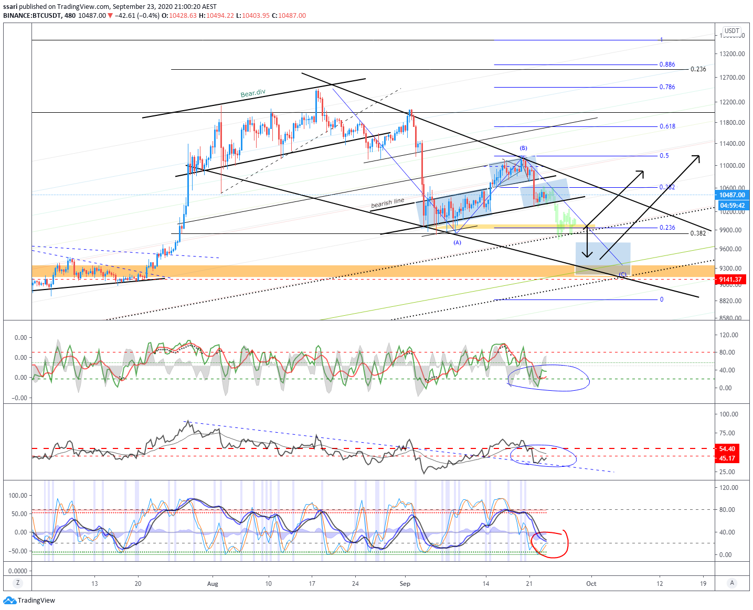Select the 480 interval value in header
Screen dimensions: 753x610
(70, 16)
